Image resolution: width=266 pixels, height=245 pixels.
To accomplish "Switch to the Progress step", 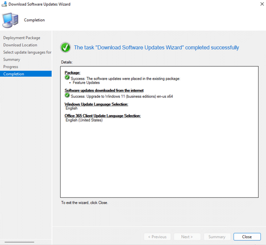I will click(x=11, y=67).
